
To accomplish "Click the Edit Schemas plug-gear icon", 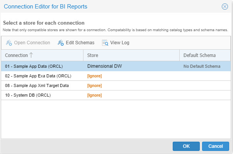I will (61, 43).
